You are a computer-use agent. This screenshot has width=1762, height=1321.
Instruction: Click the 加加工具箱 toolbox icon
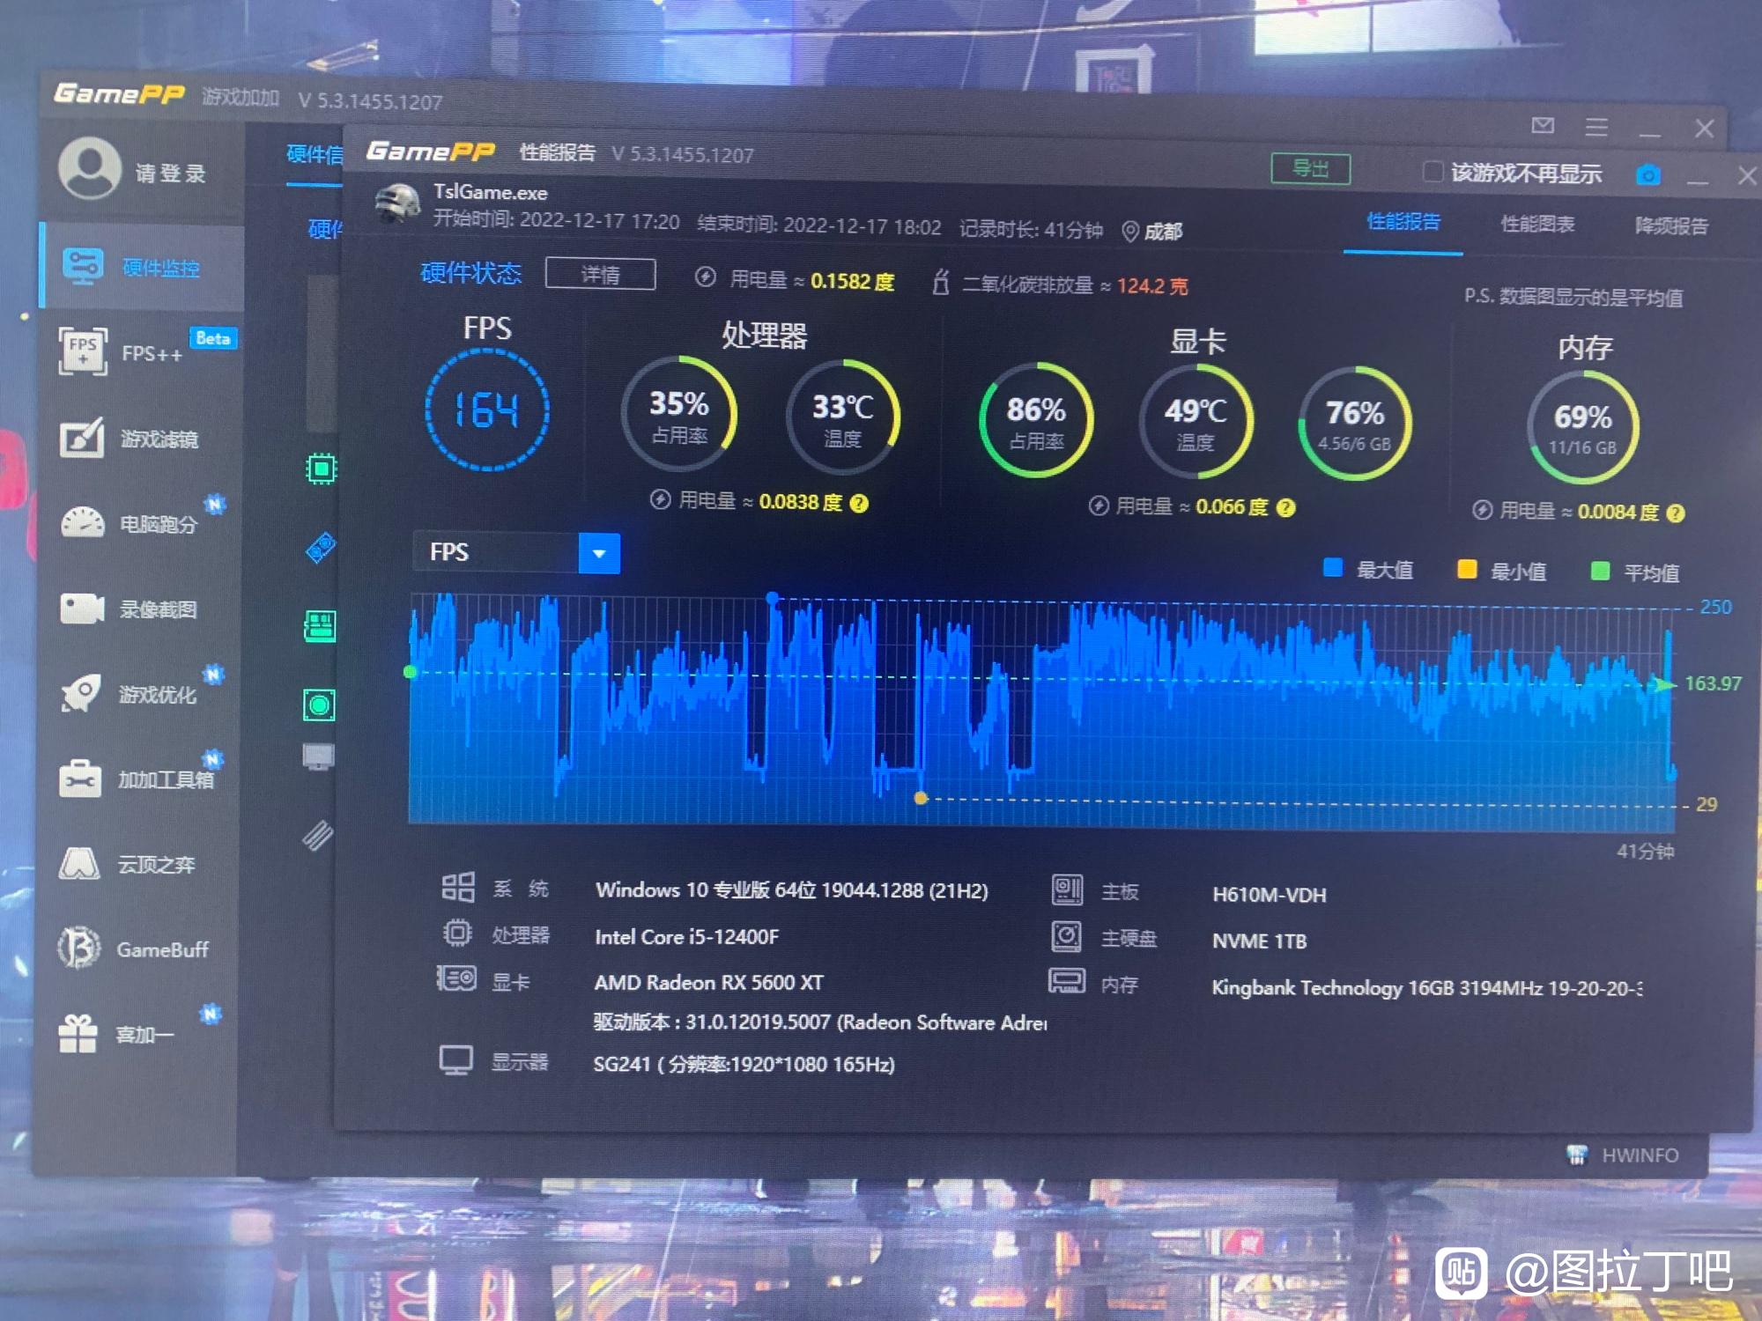click(80, 779)
